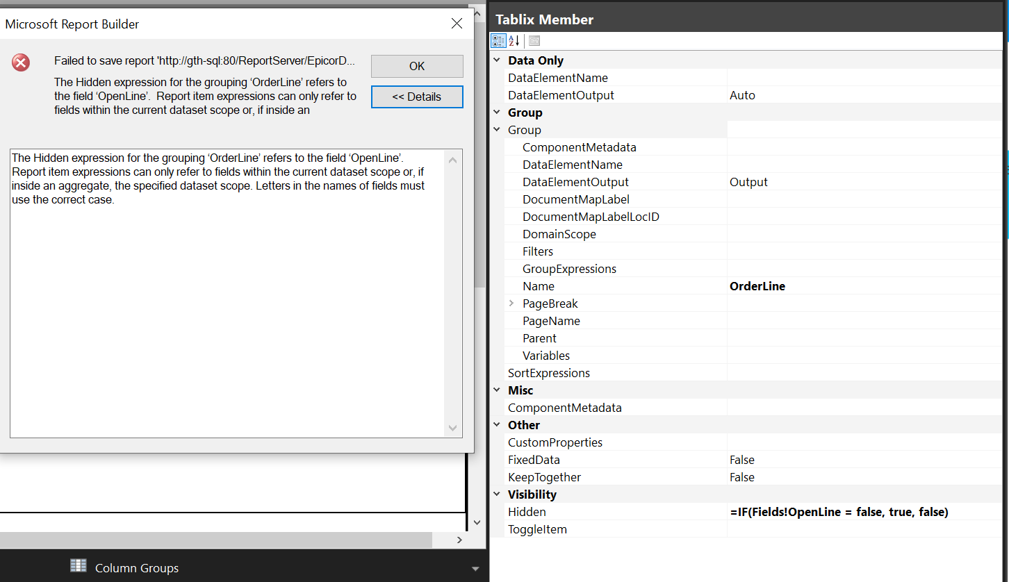This screenshot has width=1009, height=582.
Task: Click the design surface scroll-right arrow
Action: click(x=459, y=540)
